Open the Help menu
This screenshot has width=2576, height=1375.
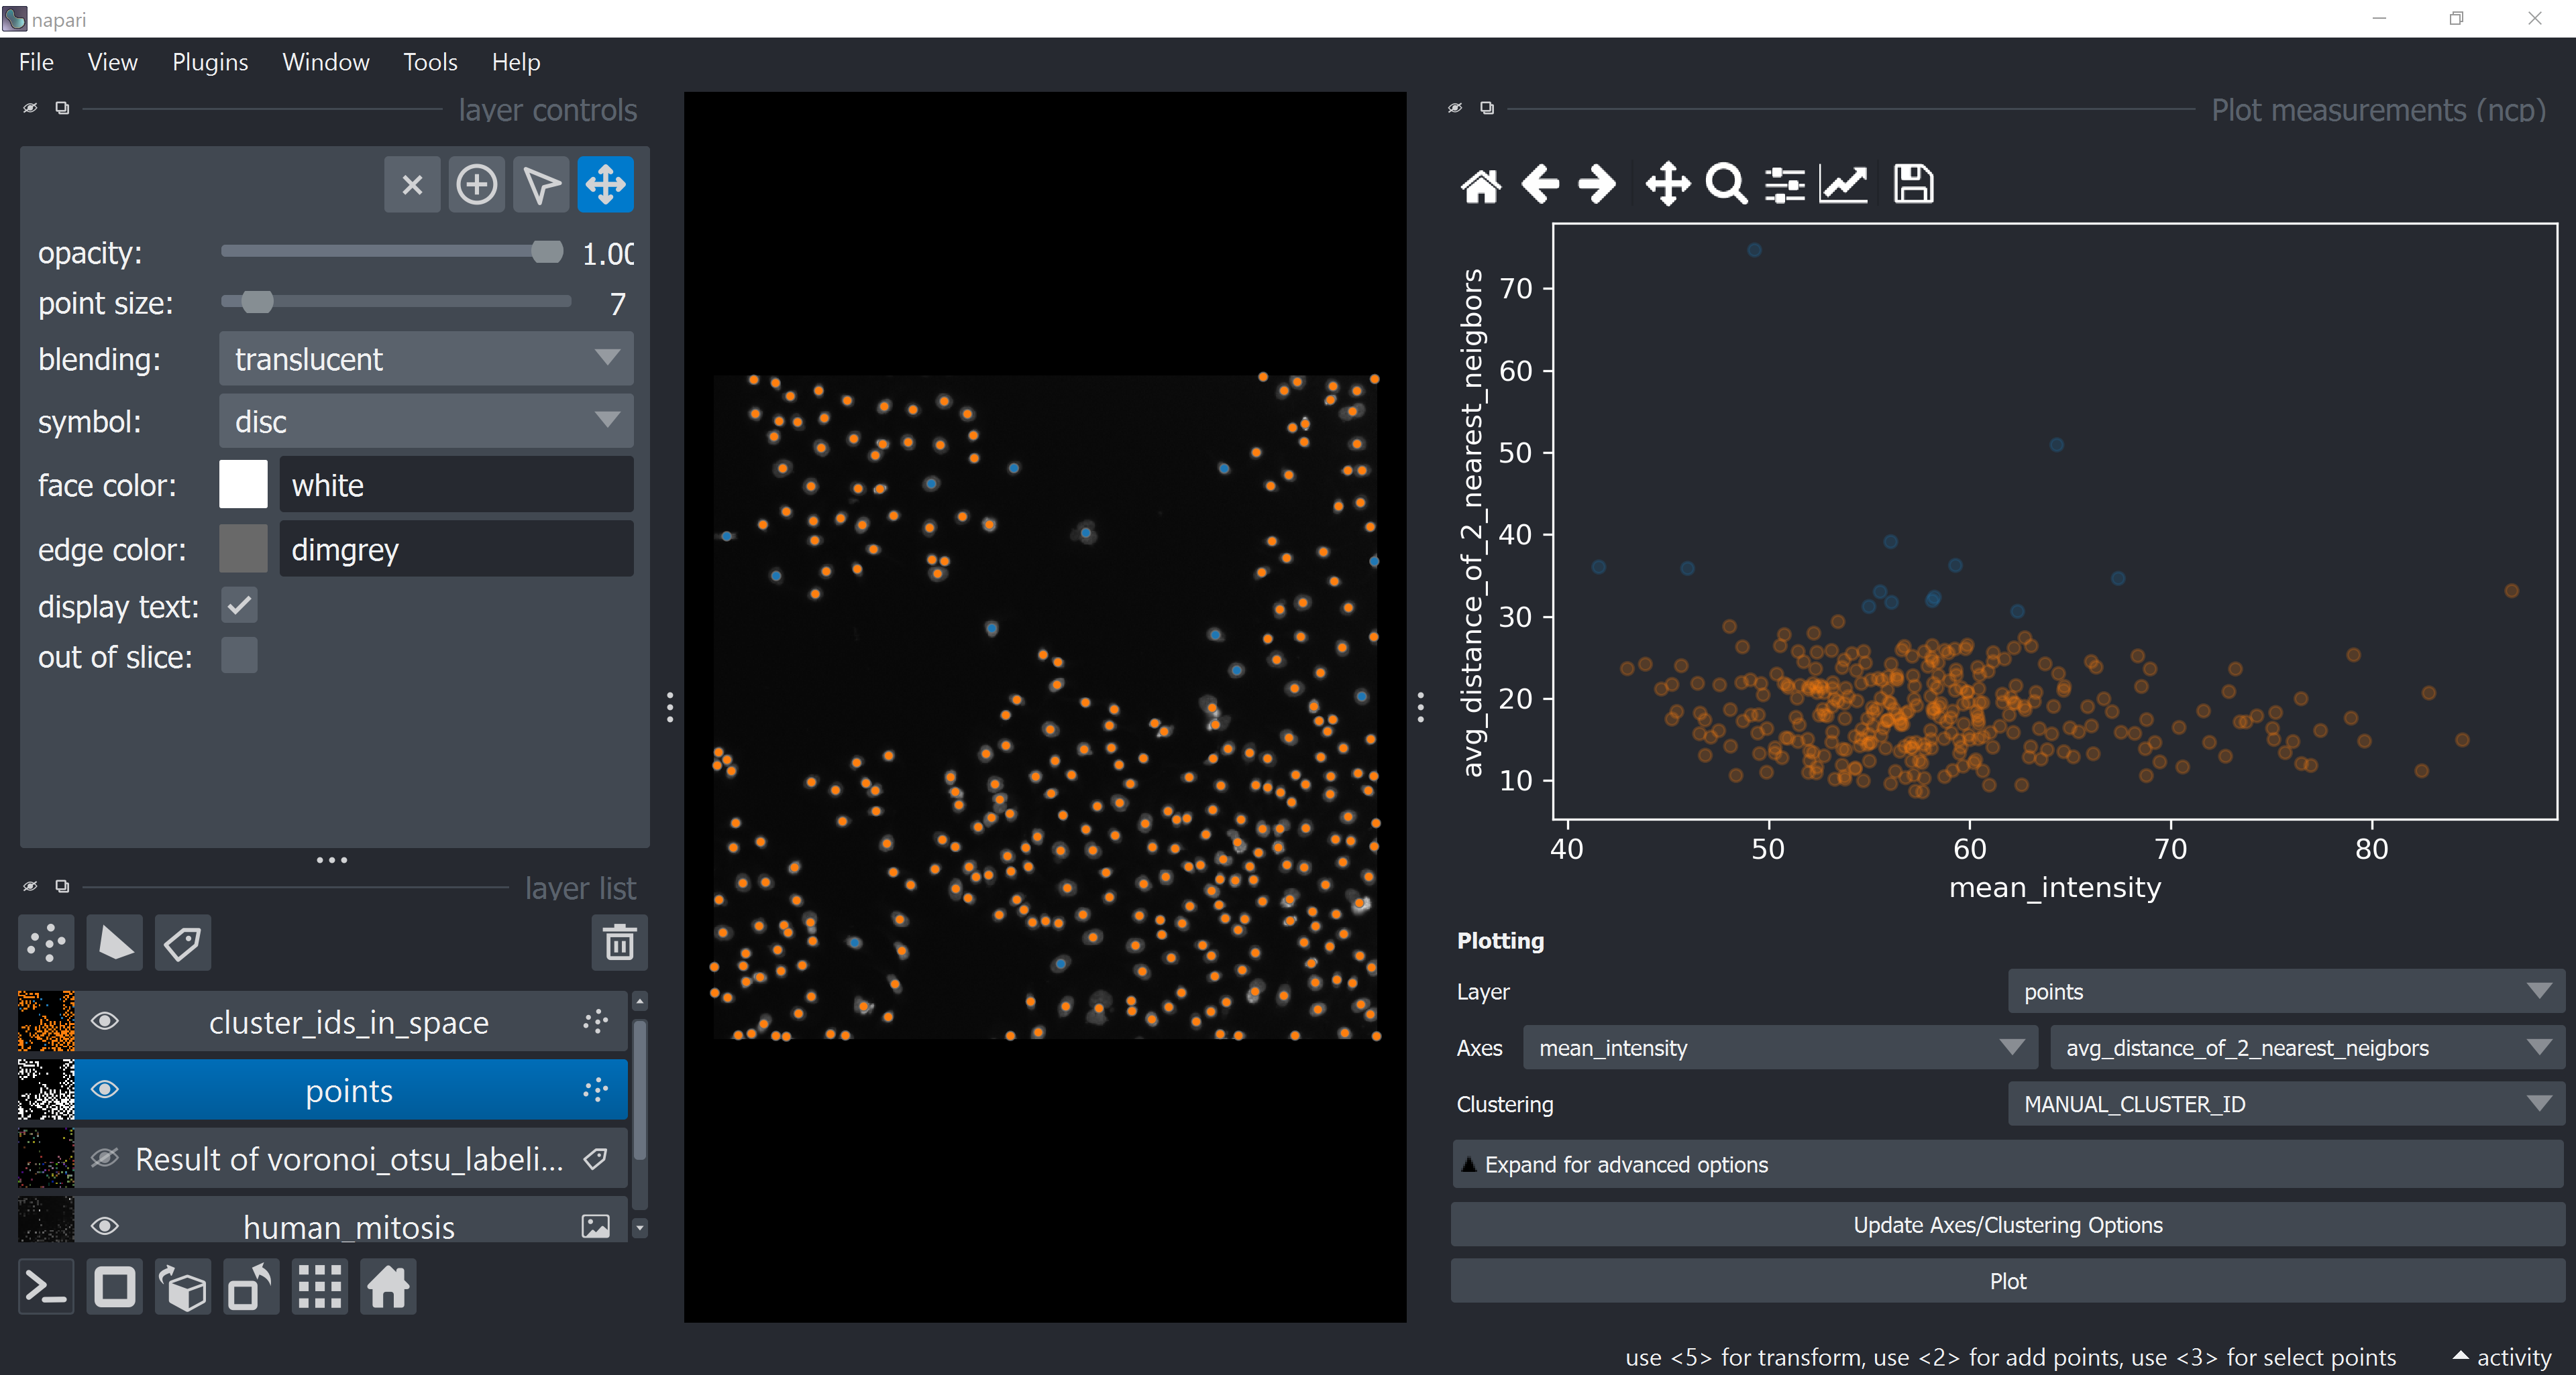point(516,62)
